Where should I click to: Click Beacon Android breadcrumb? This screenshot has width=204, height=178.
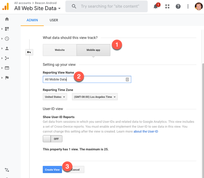[x=46, y=3]
